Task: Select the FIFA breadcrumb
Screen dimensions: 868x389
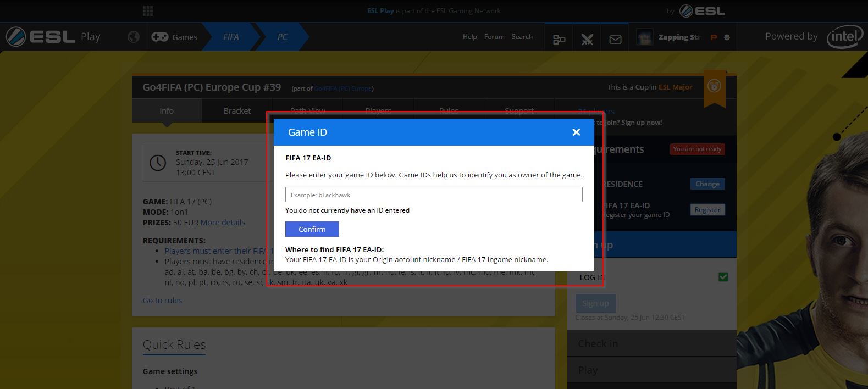Action: (x=231, y=37)
